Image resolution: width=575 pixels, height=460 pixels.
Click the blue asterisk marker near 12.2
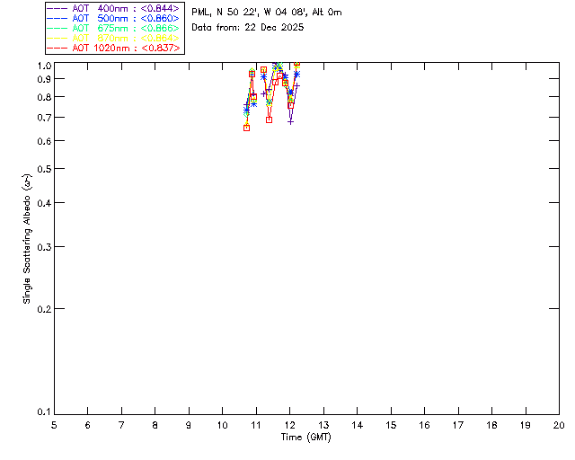point(296,75)
